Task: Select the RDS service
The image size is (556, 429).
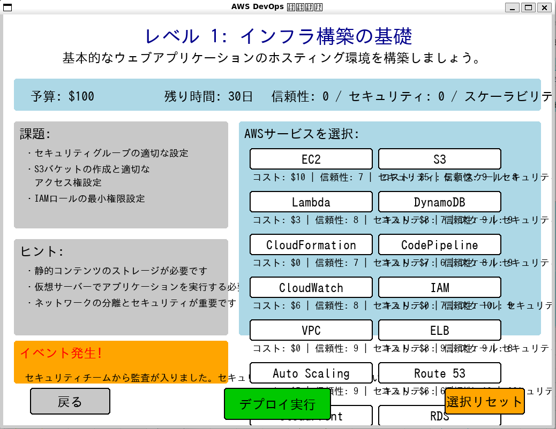Action: (439, 416)
